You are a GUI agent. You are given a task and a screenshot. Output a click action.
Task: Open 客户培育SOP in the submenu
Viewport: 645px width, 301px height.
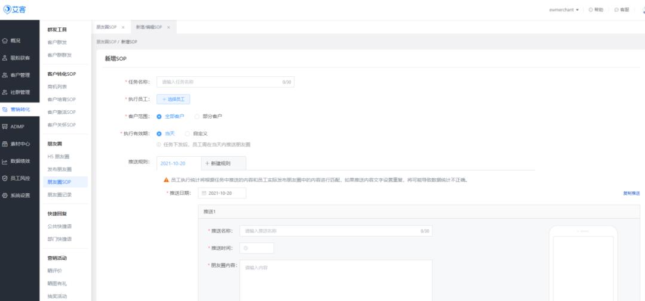click(61, 100)
